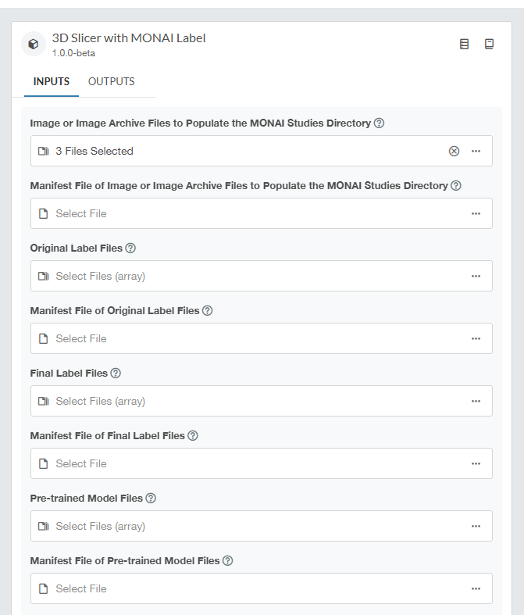The image size is (524, 615).
Task: Select the INPUTS tab
Action: tap(52, 81)
